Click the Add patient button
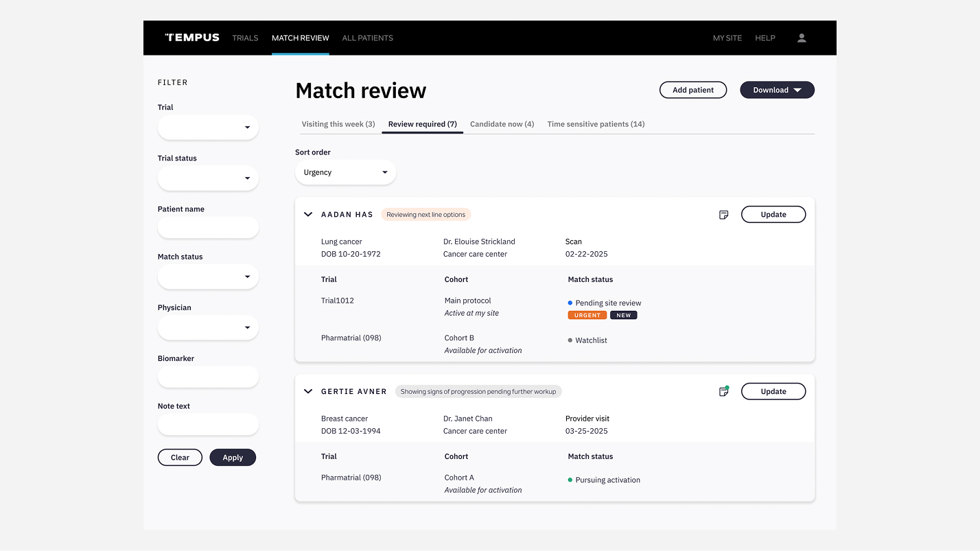Screen dimensions: 980x551 coord(692,90)
